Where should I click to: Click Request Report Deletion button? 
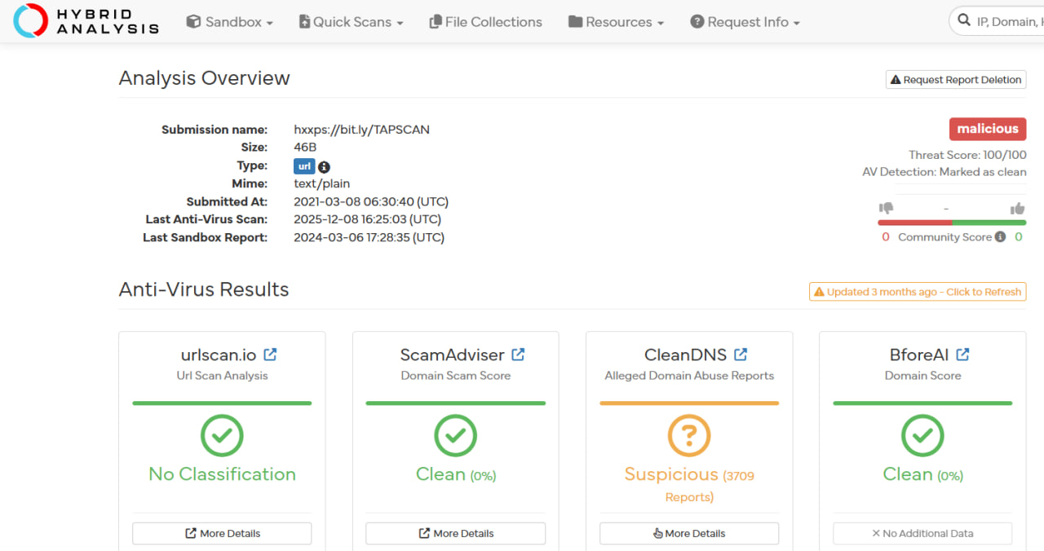[x=956, y=80]
